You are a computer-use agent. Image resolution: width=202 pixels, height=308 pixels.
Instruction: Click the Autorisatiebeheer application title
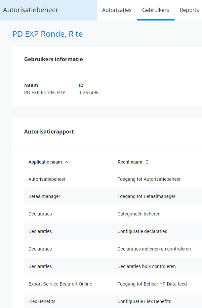coord(31,10)
